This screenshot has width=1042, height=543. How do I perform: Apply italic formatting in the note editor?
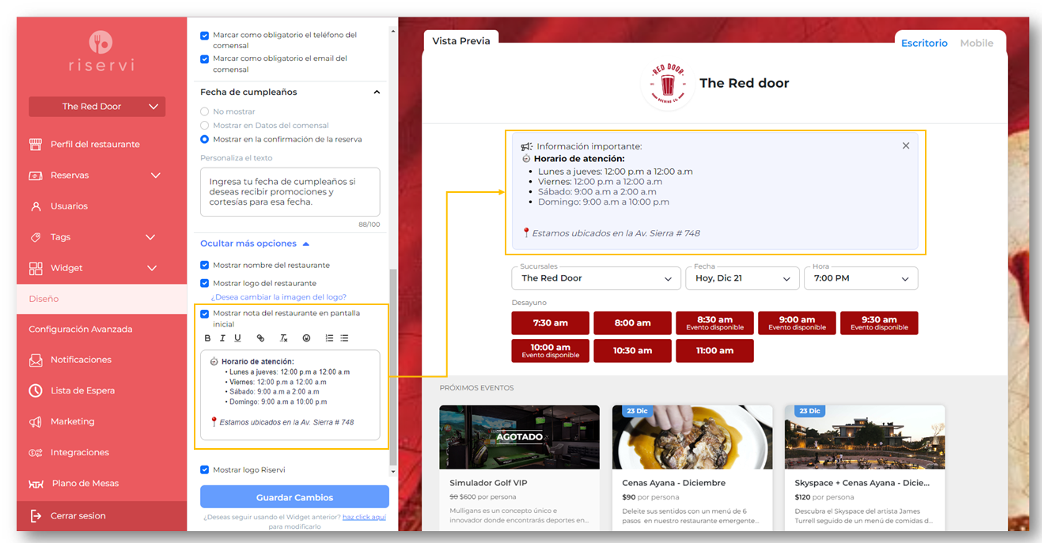click(222, 338)
